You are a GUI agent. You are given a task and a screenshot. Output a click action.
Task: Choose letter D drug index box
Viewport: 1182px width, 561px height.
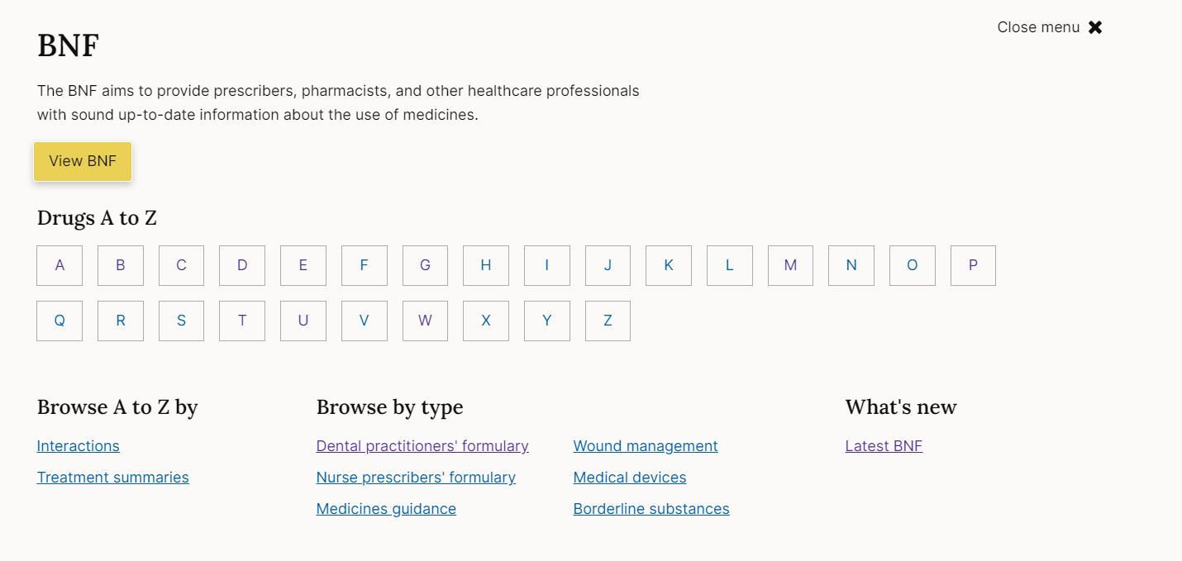[x=242, y=265]
